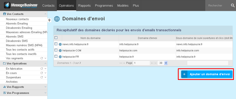Open Abonnés SMS list

click(15, 37)
